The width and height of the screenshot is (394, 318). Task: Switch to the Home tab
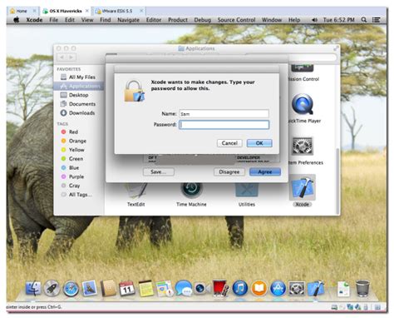coord(22,11)
